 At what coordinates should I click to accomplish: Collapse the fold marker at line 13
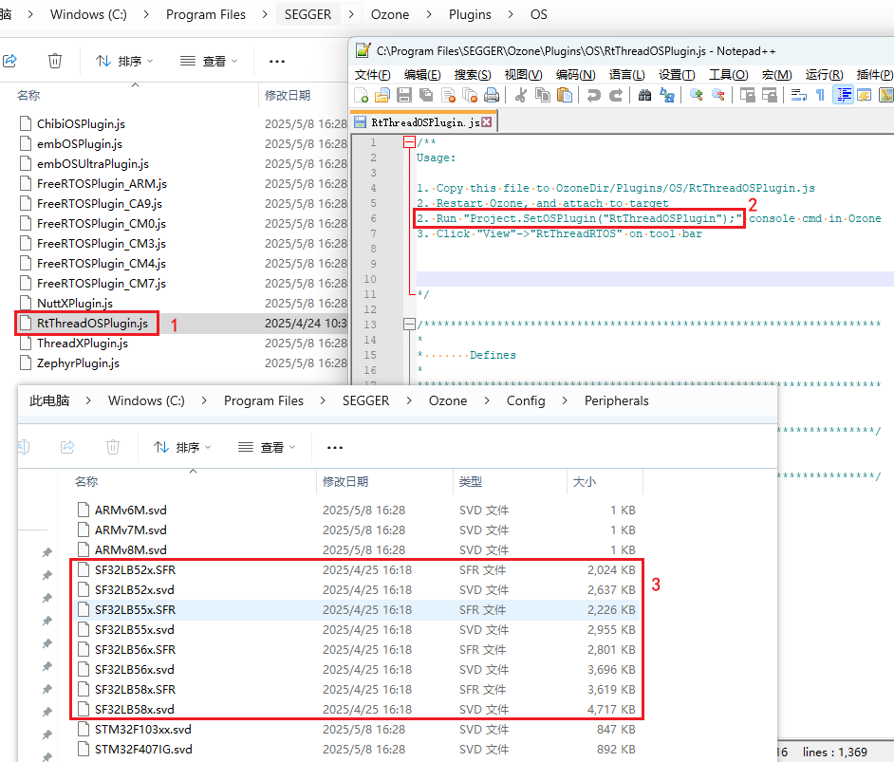[x=409, y=325]
